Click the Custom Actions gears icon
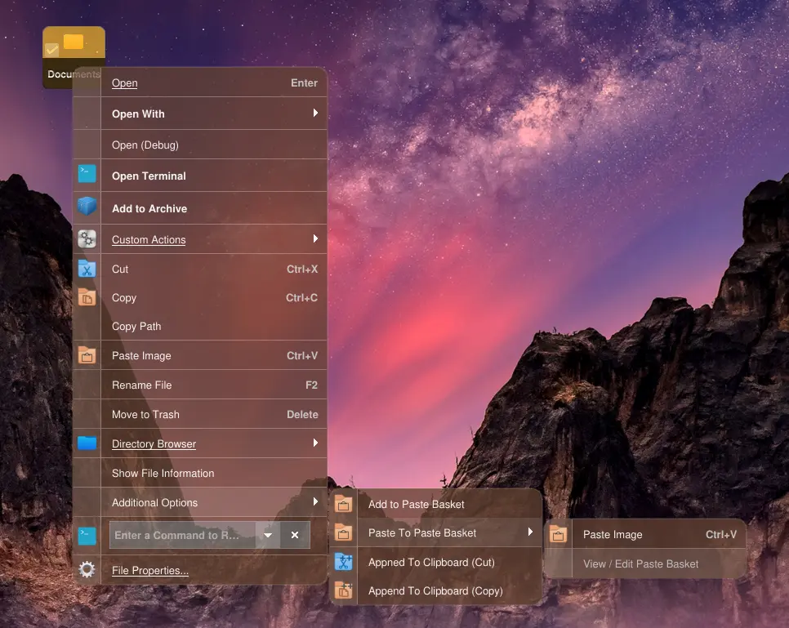Screen dimensions: 789x628 click(x=87, y=239)
